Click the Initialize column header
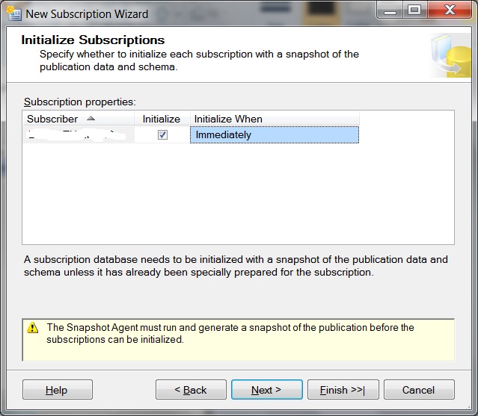 [x=162, y=119]
